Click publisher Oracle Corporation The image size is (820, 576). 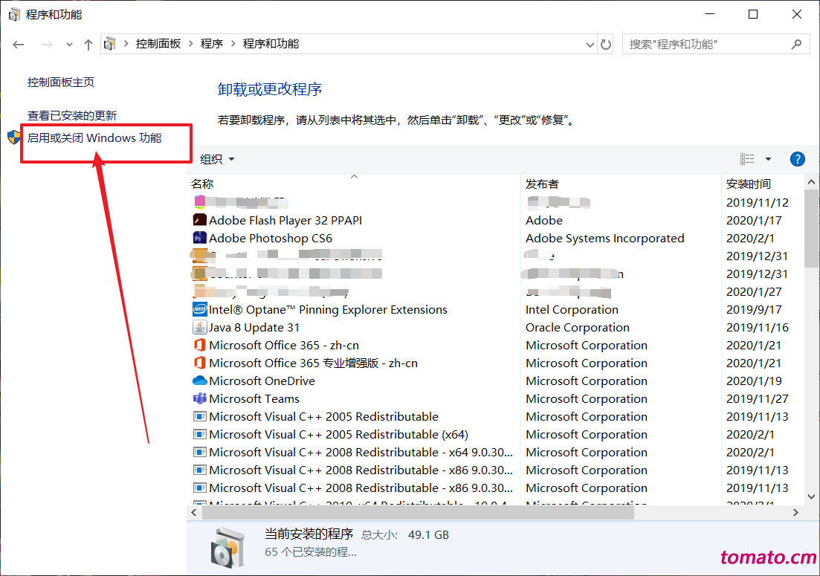tap(578, 328)
